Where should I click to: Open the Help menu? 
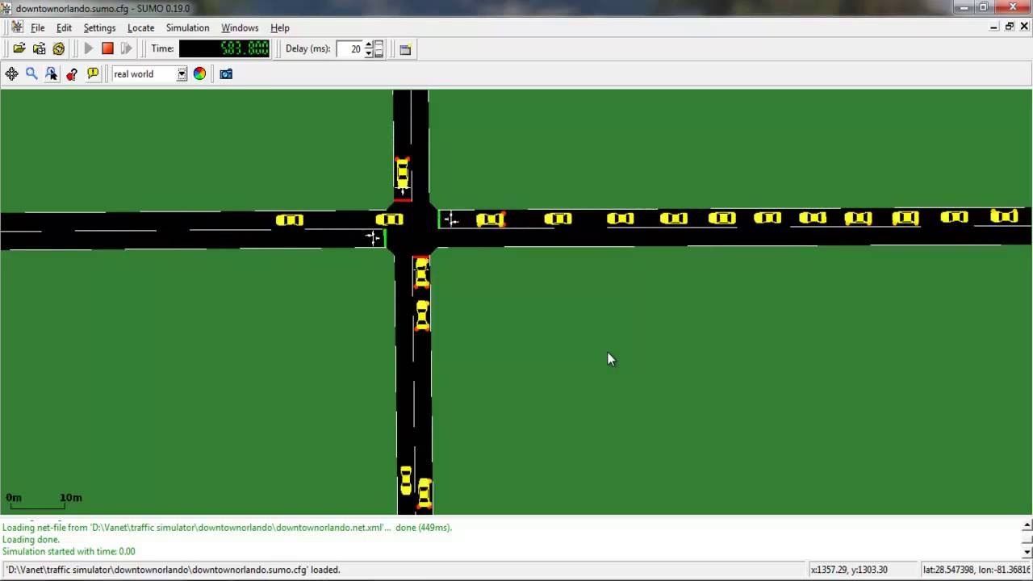click(280, 27)
